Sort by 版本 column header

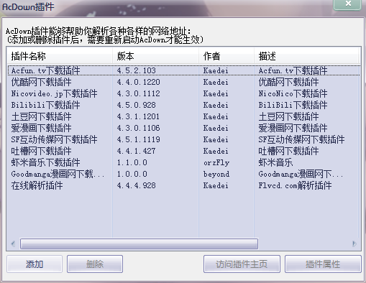[x=155, y=56]
